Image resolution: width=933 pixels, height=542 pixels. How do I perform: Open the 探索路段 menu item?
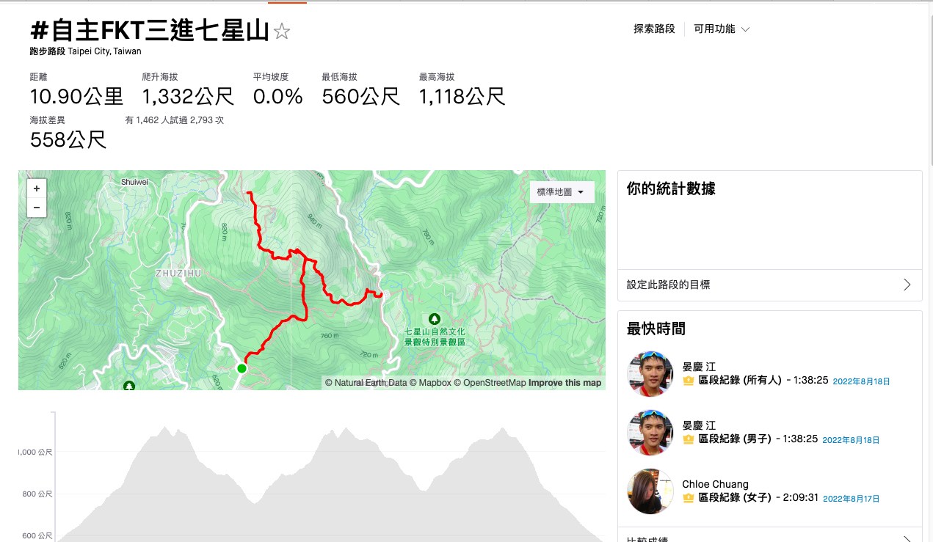click(x=654, y=29)
